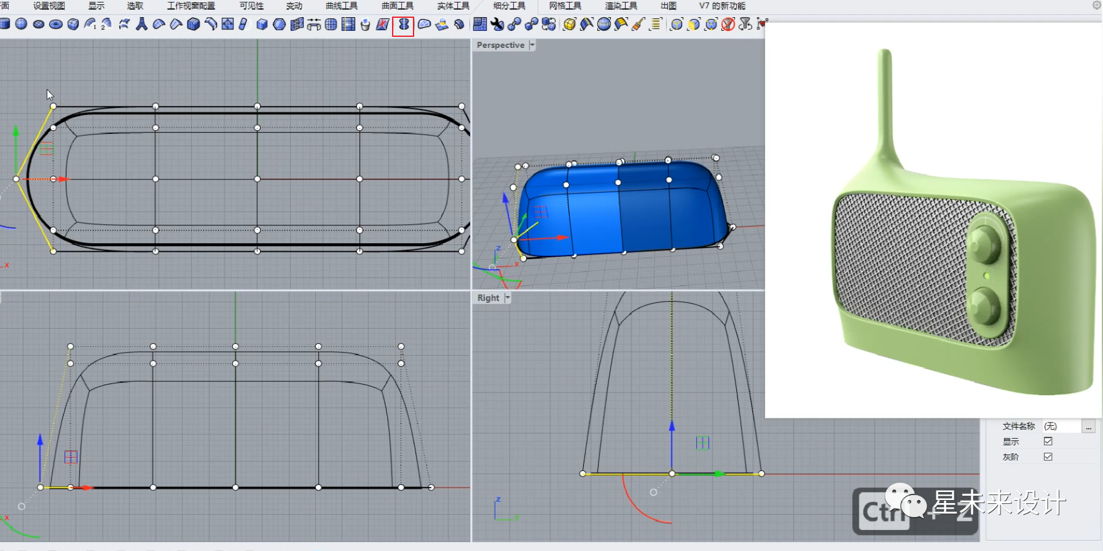Toggle the 显示 checkbox
This screenshot has width=1103, height=551.
[1048, 441]
